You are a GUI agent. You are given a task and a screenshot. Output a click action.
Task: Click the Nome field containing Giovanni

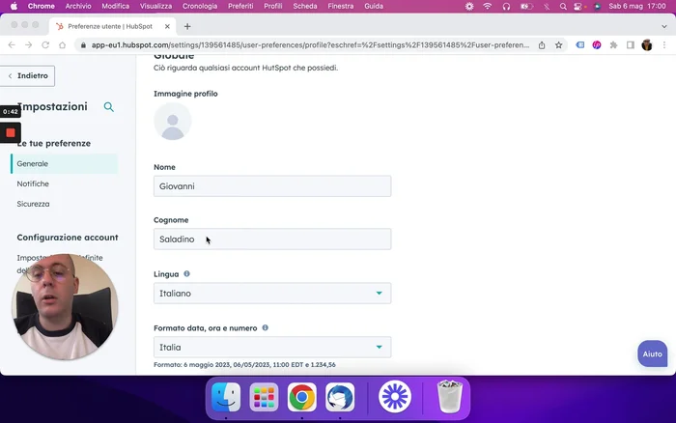(x=272, y=185)
